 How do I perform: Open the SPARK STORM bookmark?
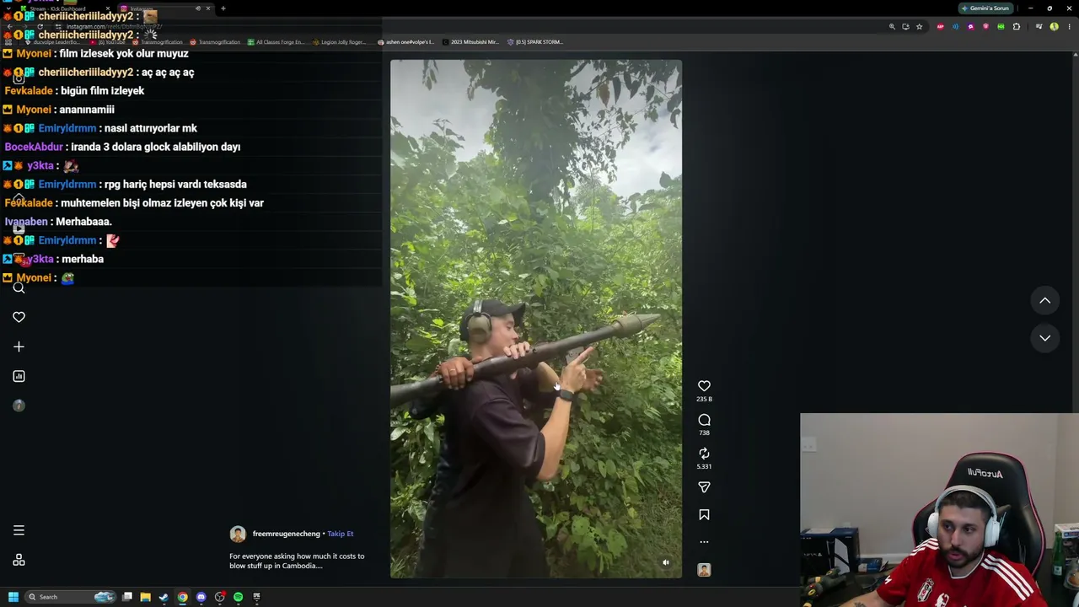tap(534, 42)
